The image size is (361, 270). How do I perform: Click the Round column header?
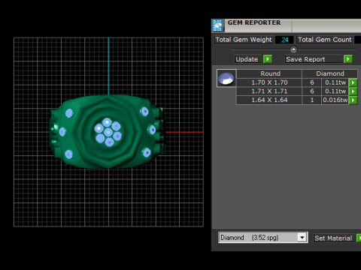click(270, 73)
